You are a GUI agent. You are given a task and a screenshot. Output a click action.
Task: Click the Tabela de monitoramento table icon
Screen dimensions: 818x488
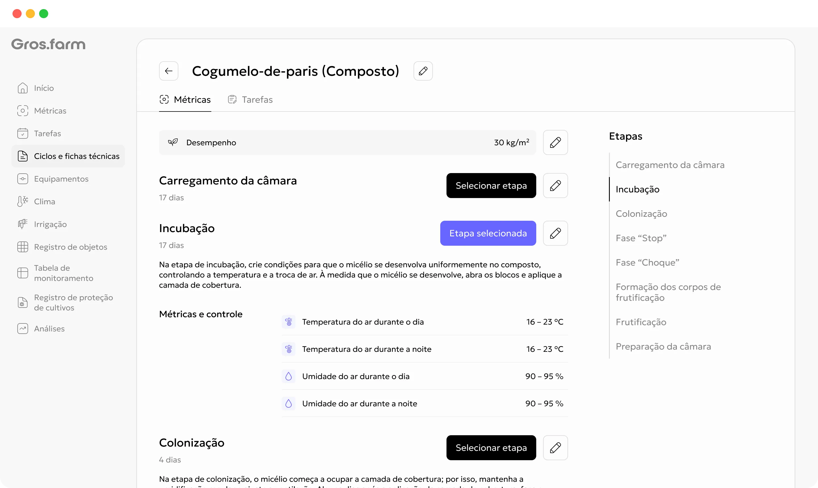(x=22, y=273)
